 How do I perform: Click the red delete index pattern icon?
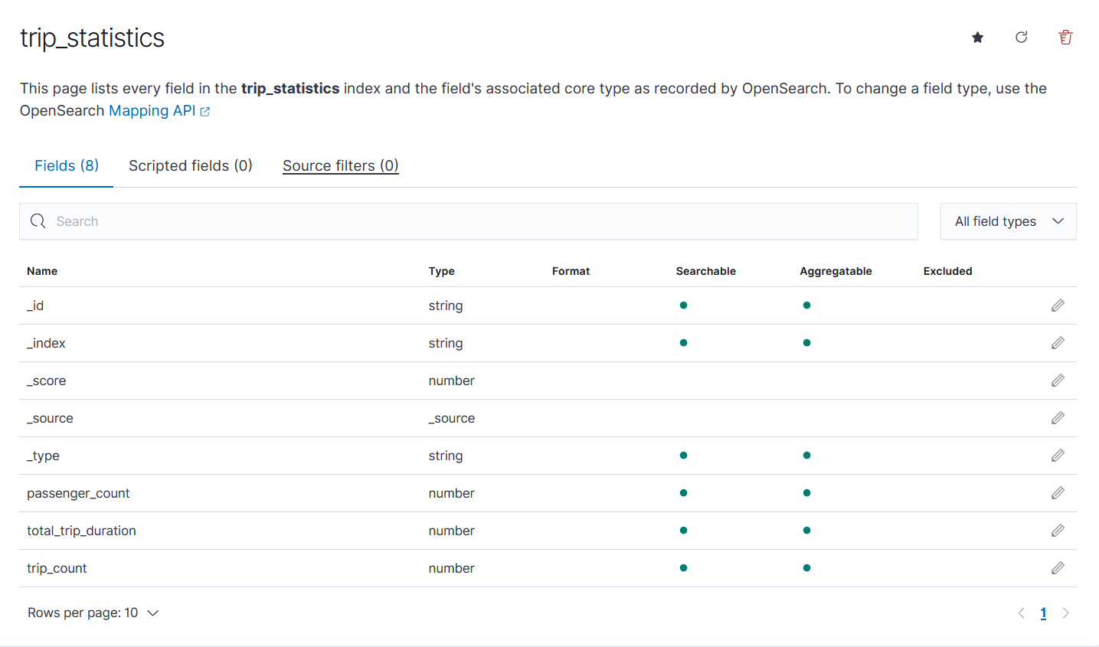click(x=1065, y=38)
